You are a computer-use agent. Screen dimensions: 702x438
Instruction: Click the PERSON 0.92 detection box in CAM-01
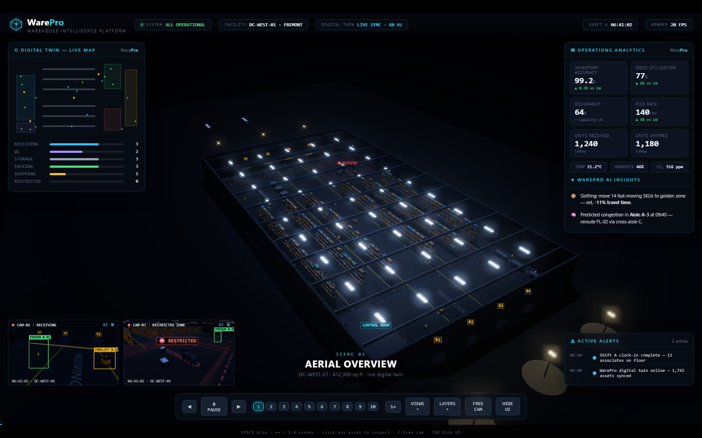39,353
